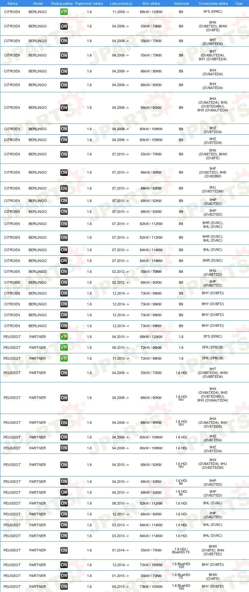Viewport: 249px width, 592px height.
Task: Click ON icon in Peugeot 9HX, 9HS, 9HX (DV6AUTED4) row
Action: point(64,398)
